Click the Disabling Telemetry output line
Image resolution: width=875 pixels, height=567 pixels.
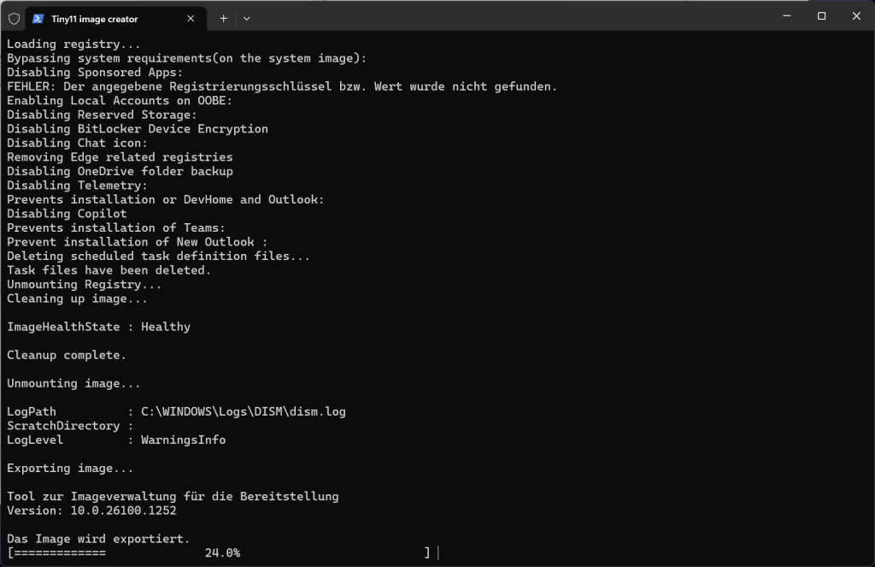77,186
